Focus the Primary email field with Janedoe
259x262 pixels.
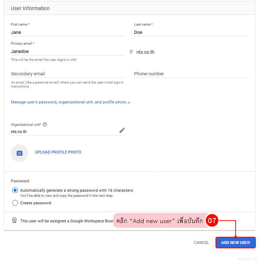68,52
